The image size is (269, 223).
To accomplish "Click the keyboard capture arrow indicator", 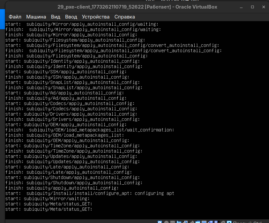I will click(230, 222).
